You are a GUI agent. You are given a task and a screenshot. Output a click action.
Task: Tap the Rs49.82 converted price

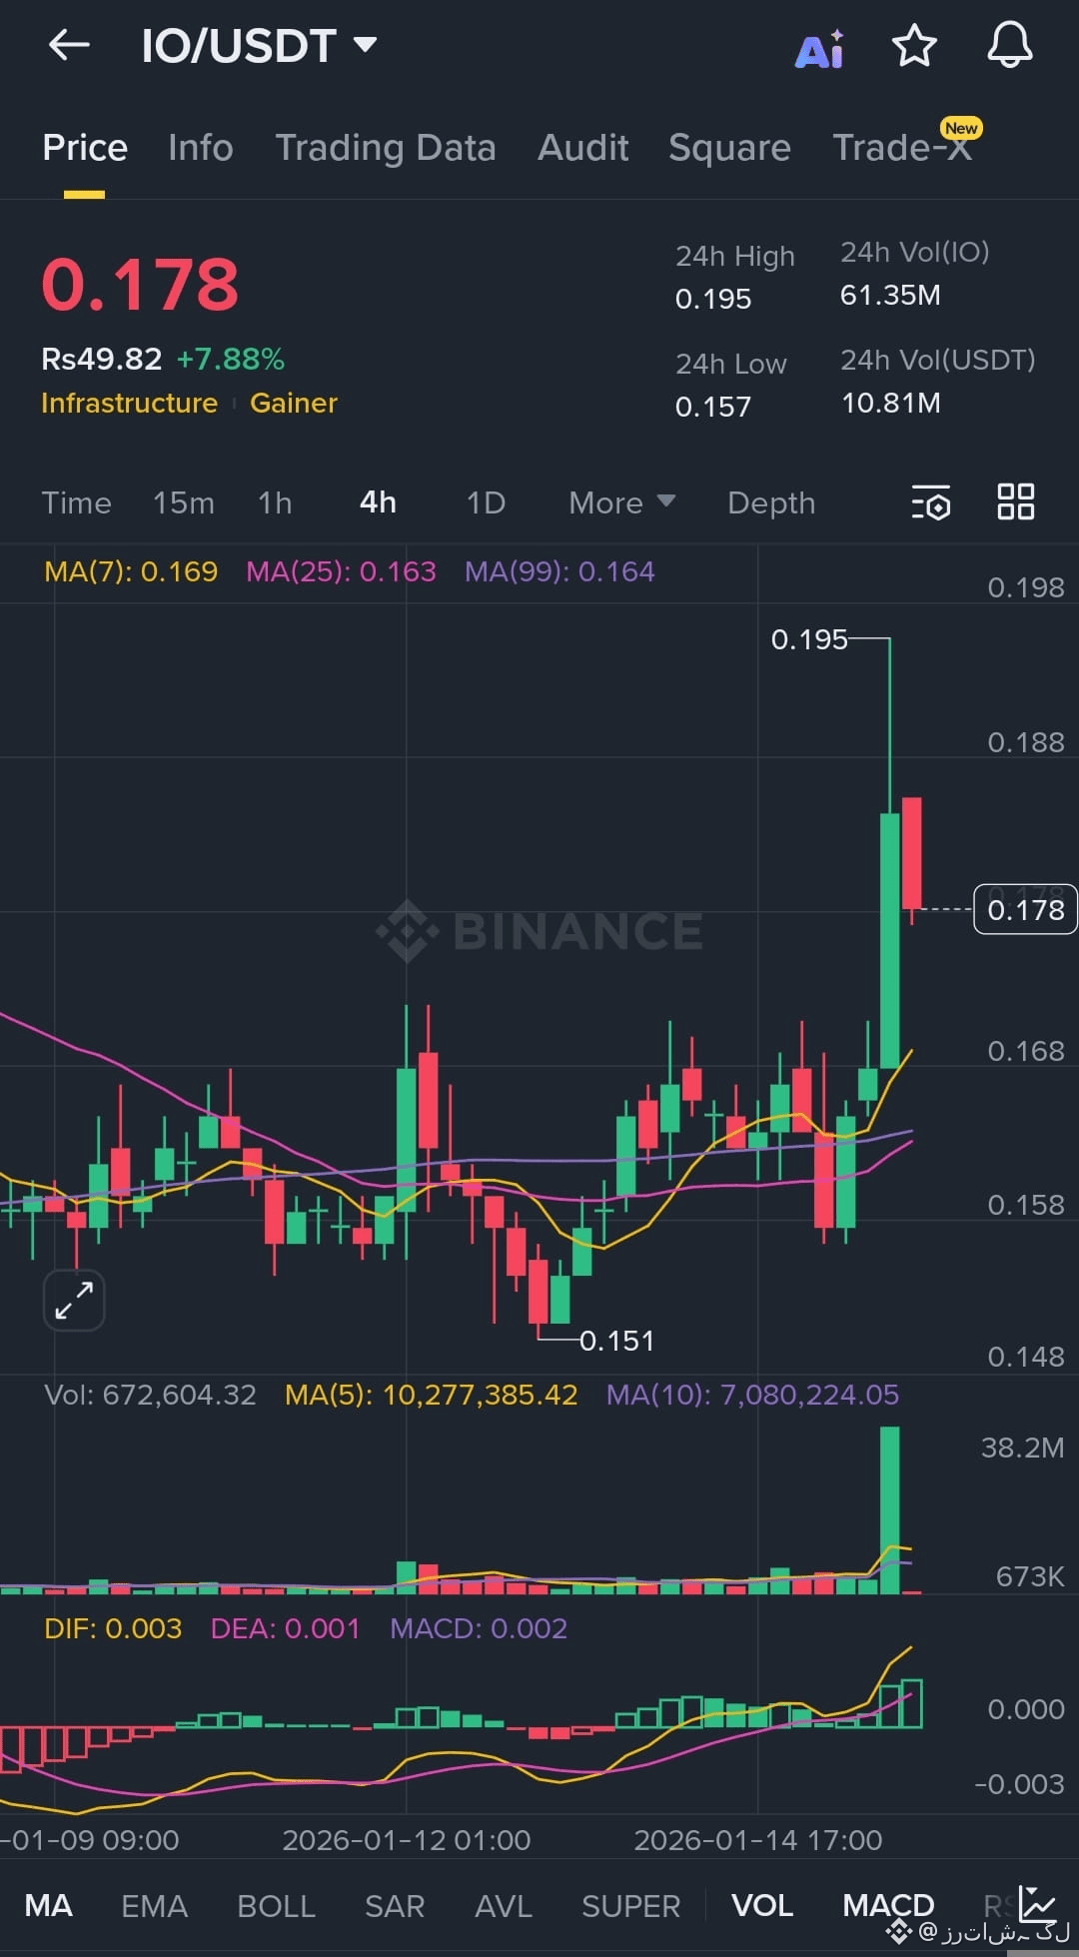(101, 359)
